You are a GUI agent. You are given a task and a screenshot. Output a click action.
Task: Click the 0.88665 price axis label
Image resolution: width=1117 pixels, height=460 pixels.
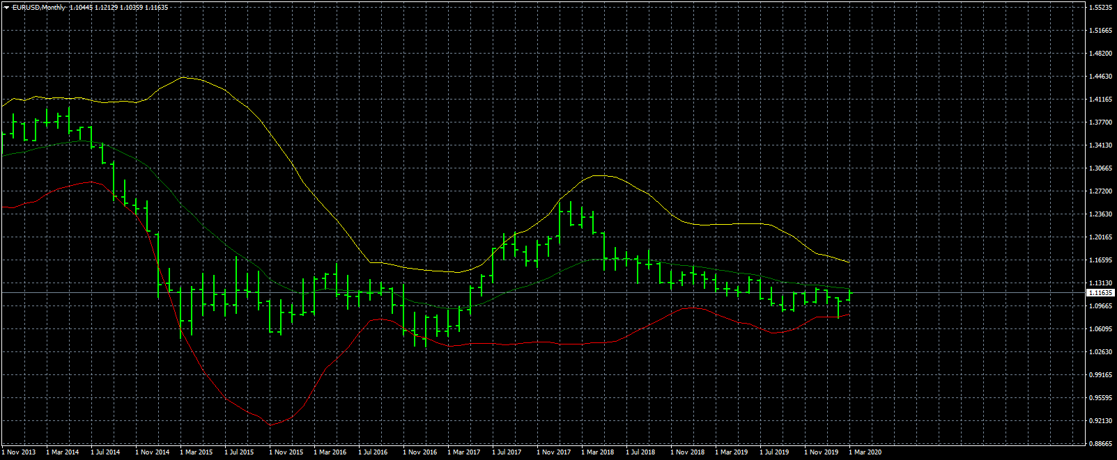pos(1102,444)
